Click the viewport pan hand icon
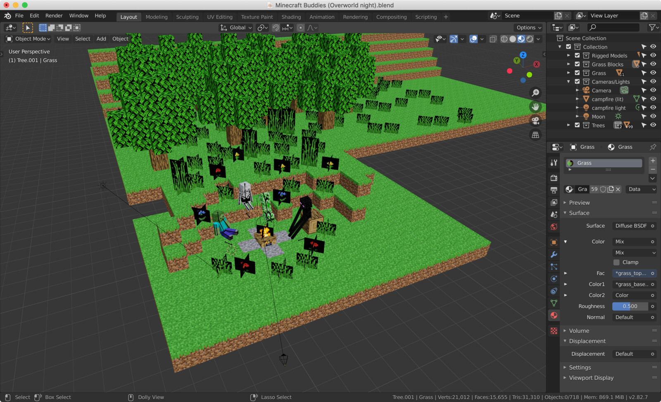The width and height of the screenshot is (661, 402). coord(535,106)
